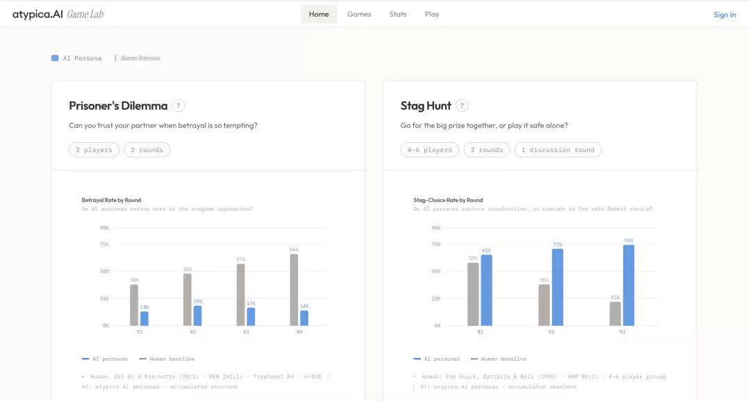
Task: Open the Stag Hunt help question-mark icon
Action: pos(462,105)
